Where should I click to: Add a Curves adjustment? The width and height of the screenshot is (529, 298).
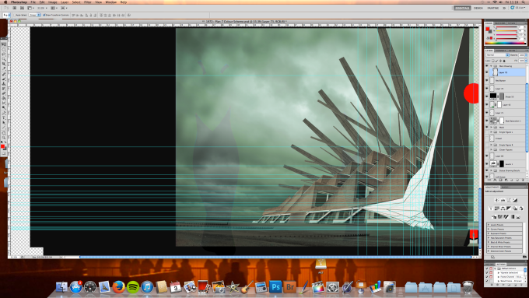509,200
